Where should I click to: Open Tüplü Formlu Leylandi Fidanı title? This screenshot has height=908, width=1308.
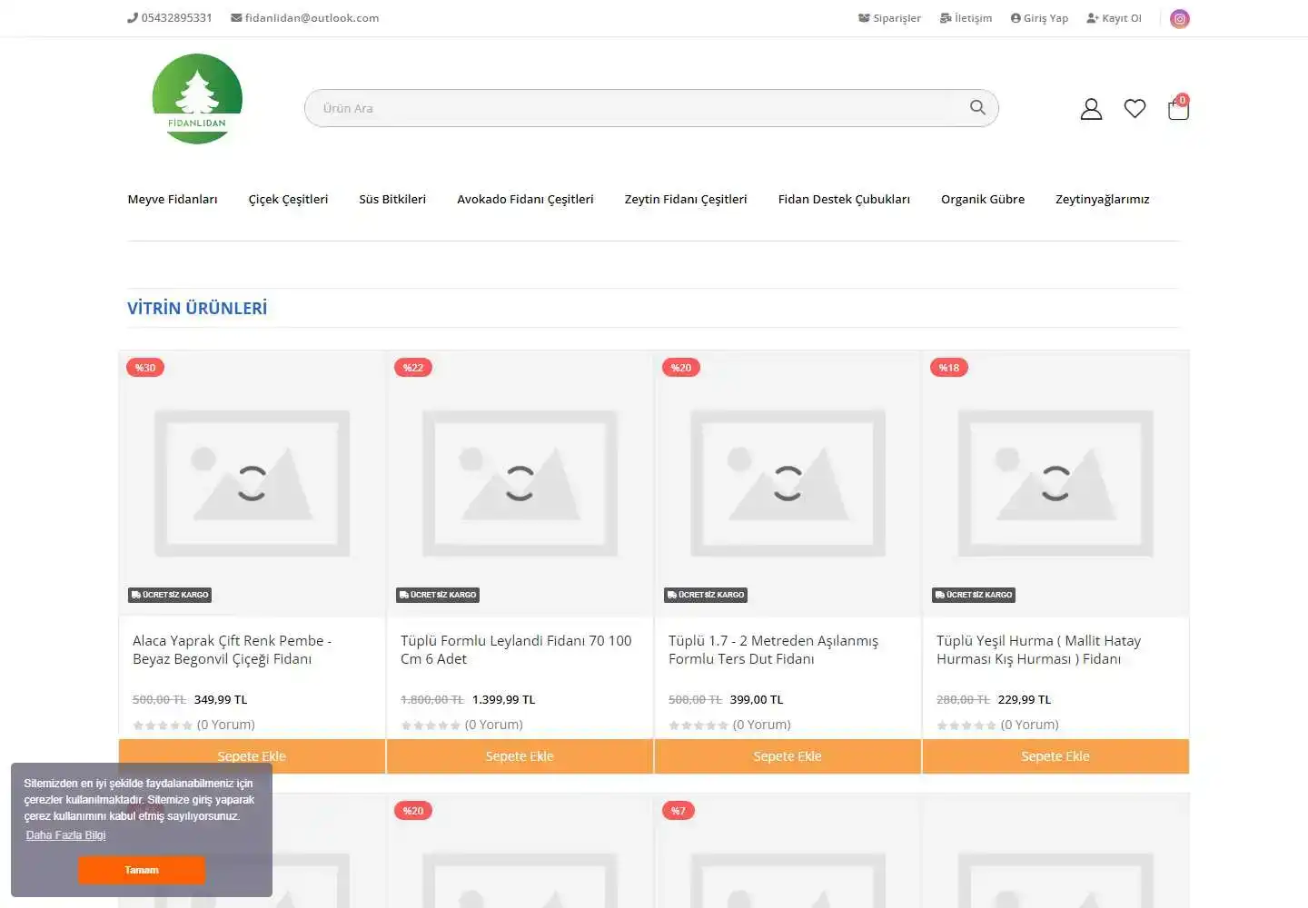(x=516, y=649)
